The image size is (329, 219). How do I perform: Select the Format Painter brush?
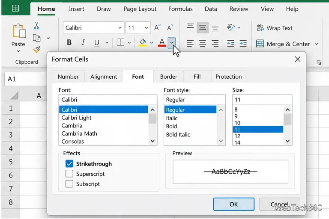(x=37, y=50)
